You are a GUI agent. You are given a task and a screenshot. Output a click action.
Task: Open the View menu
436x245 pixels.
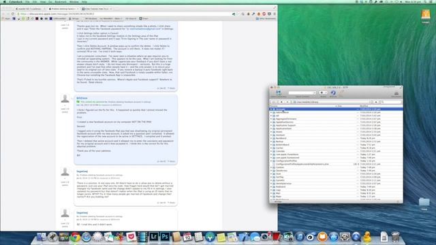click(x=43, y=1)
